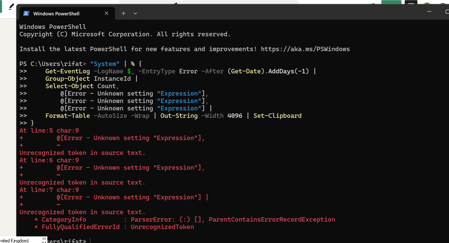Screen dimensions: 449x243
Task: Click the -EntryType parameter text
Action: 157,71
